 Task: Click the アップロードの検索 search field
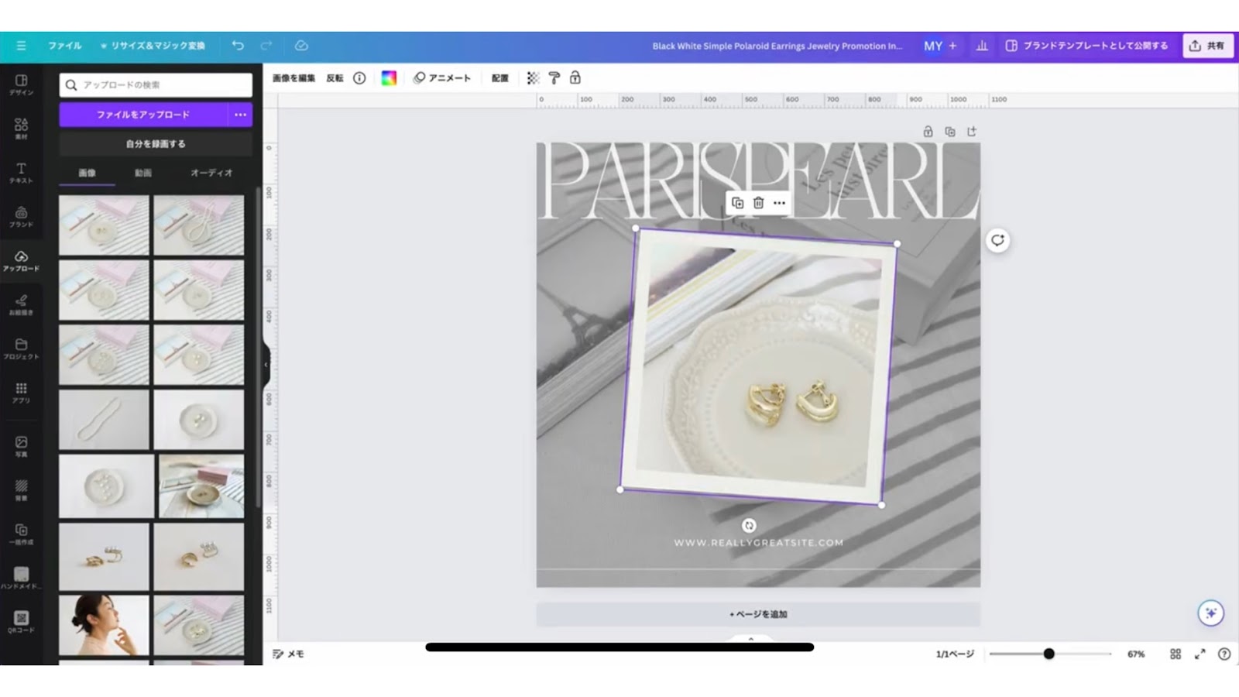point(156,85)
